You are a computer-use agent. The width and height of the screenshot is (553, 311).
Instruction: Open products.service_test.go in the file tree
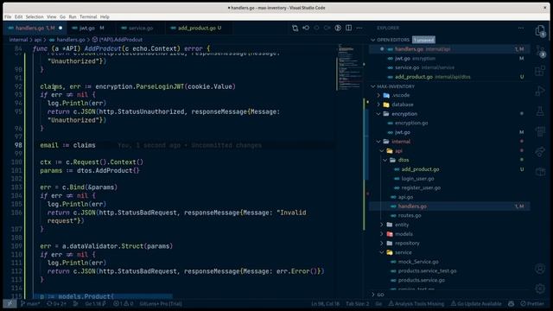427,270
